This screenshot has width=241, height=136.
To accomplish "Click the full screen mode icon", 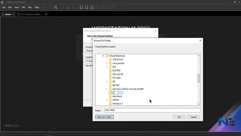I will [92, 8].
